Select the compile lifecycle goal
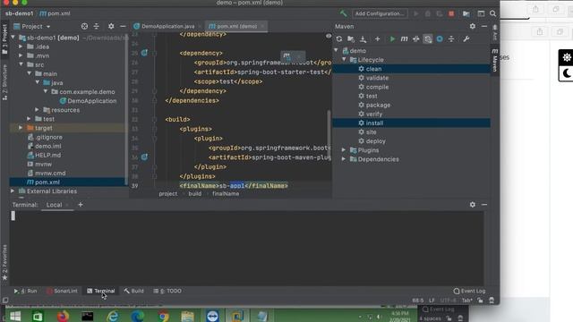The width and height of the screenshot is (573, 322). tap(377, 87)
